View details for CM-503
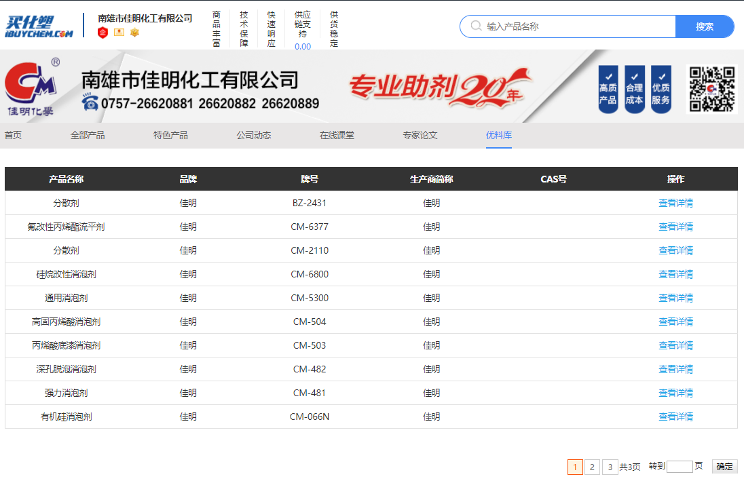The width and height of the screenshot is (744, 483). point(675,345)
